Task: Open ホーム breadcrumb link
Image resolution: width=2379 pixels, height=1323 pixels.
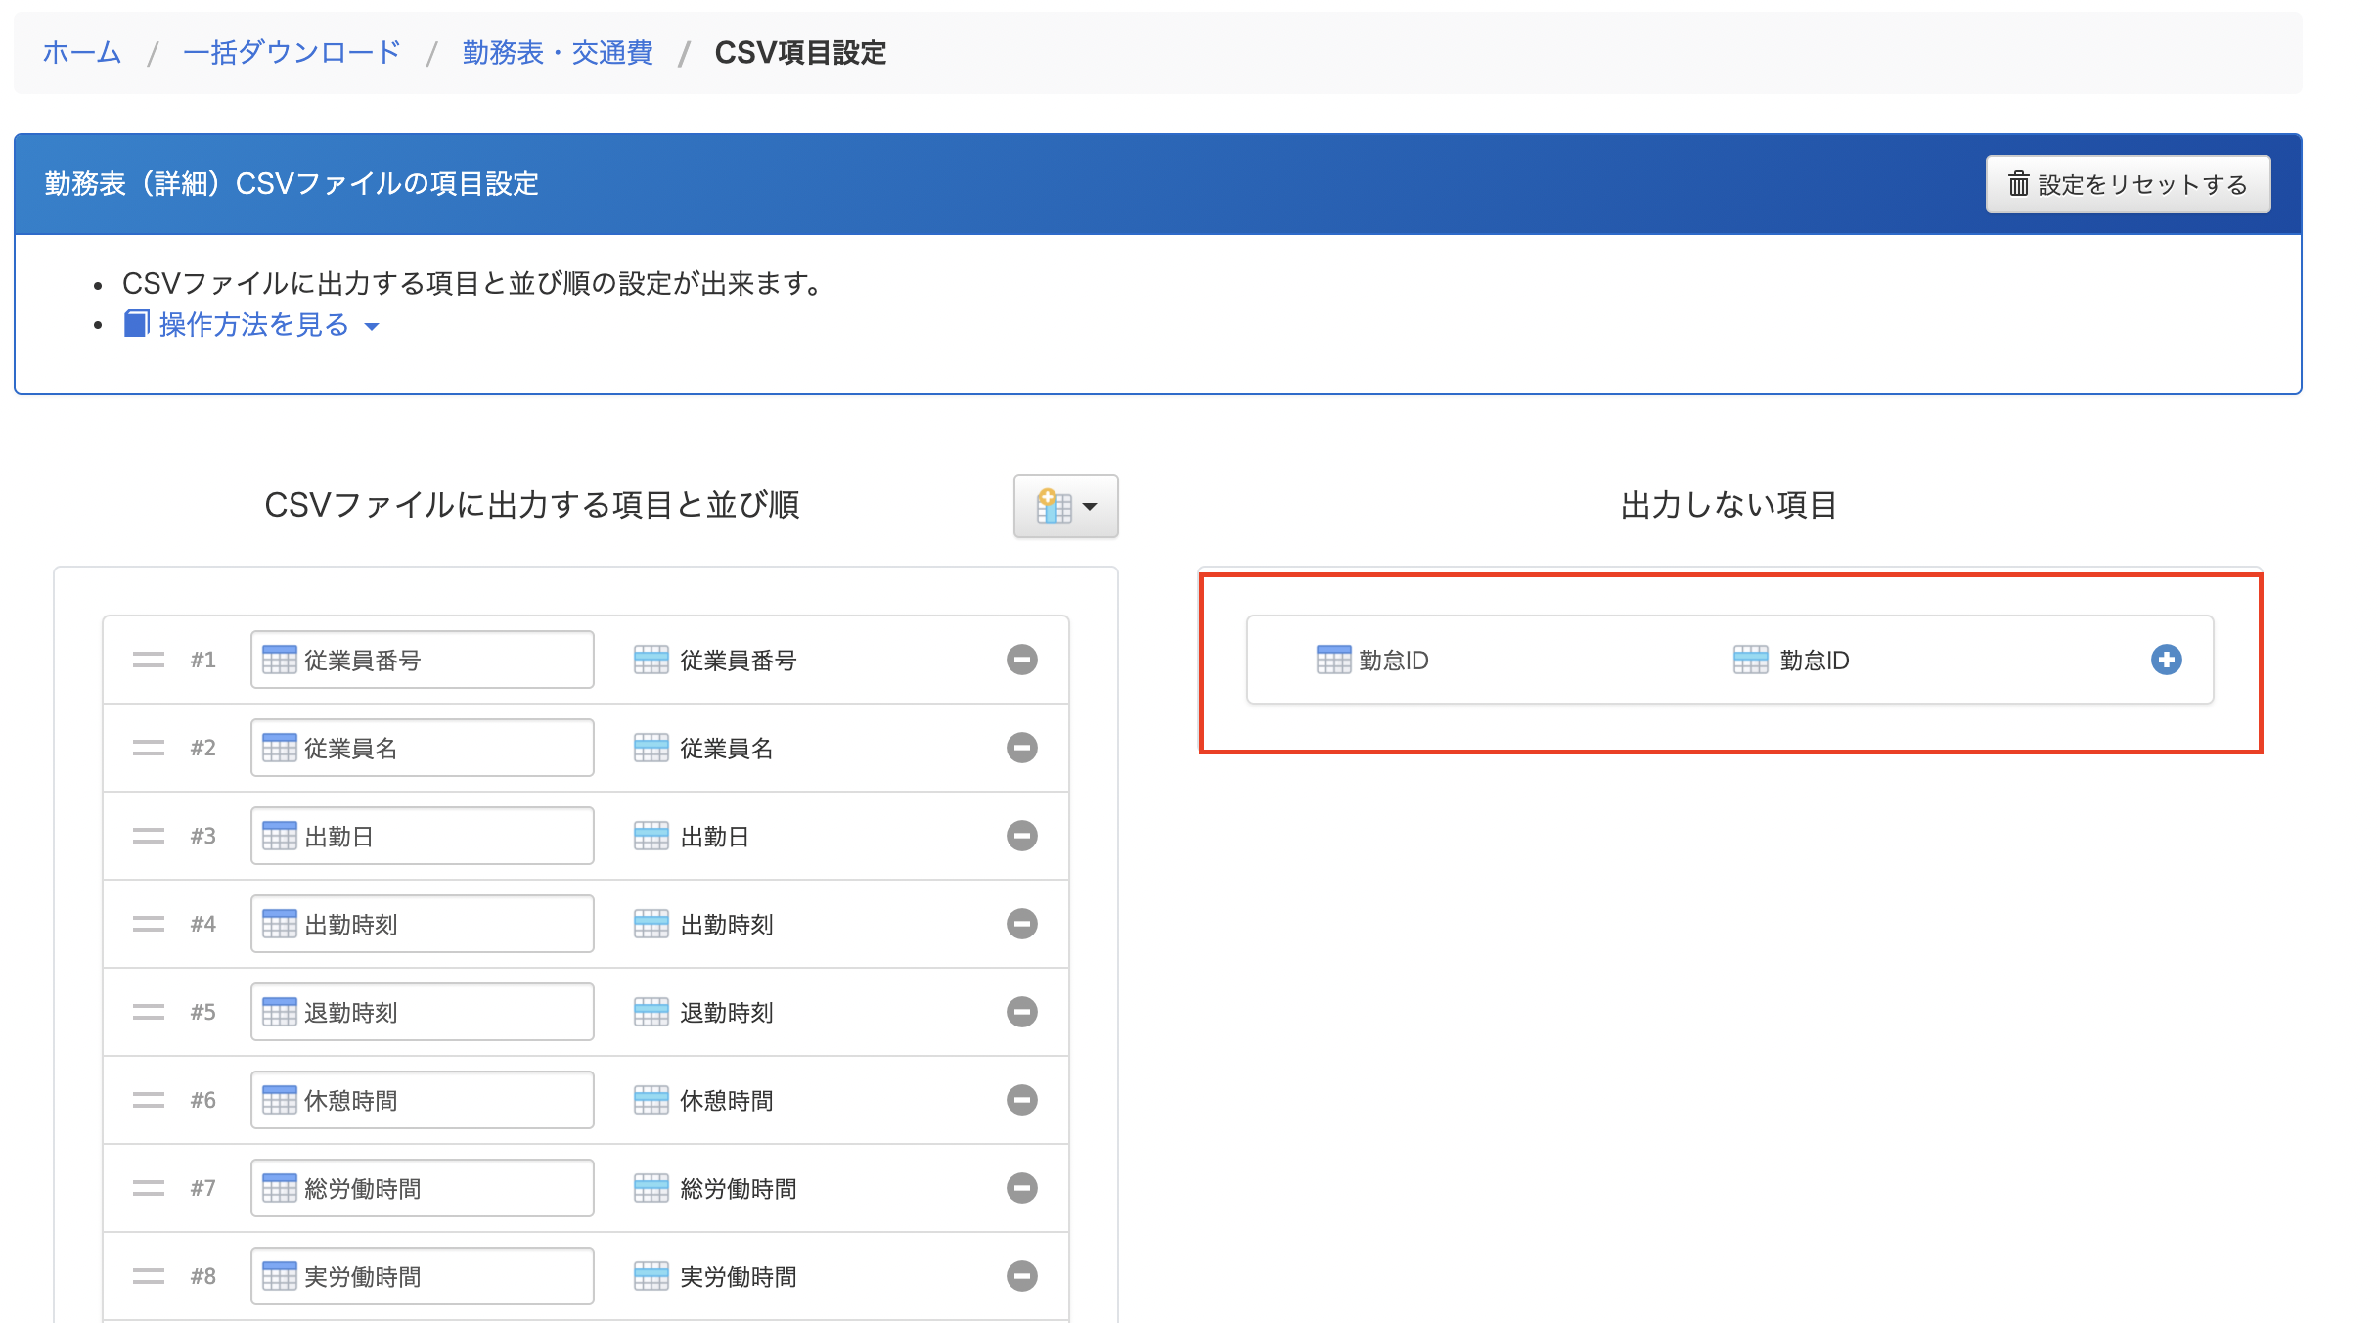Action: click(82, 52)
